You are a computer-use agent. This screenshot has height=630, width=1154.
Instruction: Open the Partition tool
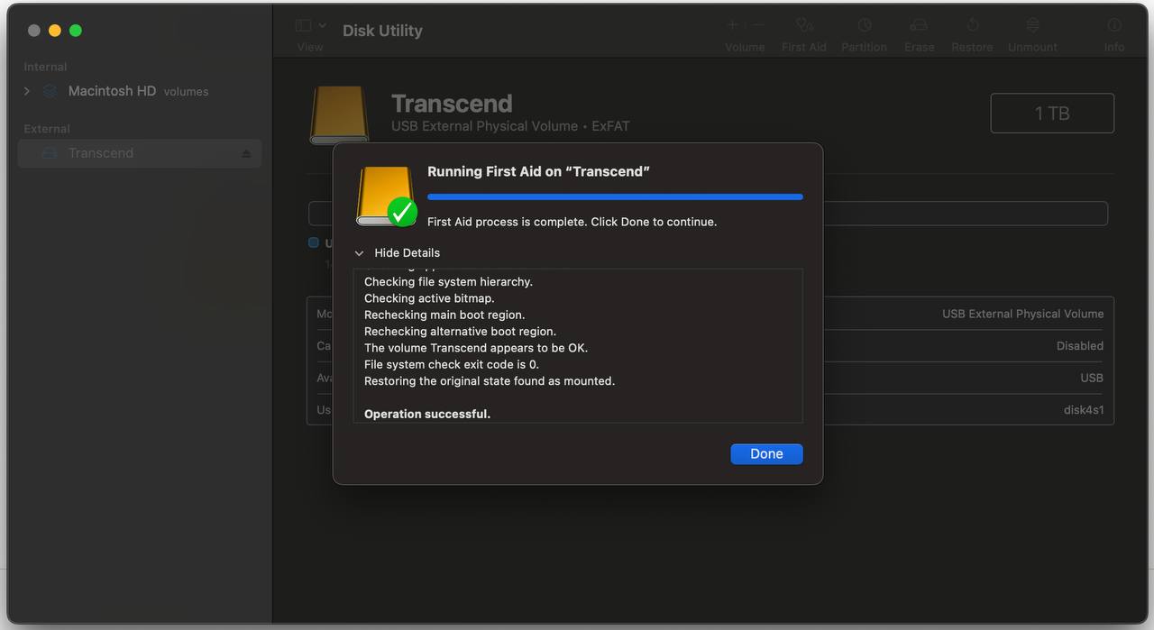(864, 26)
